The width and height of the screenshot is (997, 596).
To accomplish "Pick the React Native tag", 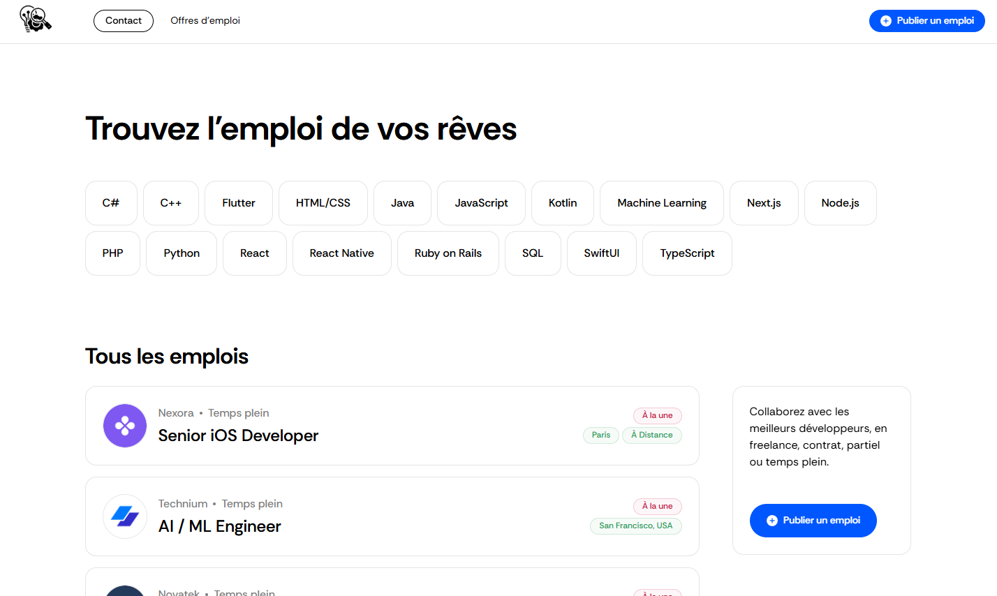I will [342, 253].
